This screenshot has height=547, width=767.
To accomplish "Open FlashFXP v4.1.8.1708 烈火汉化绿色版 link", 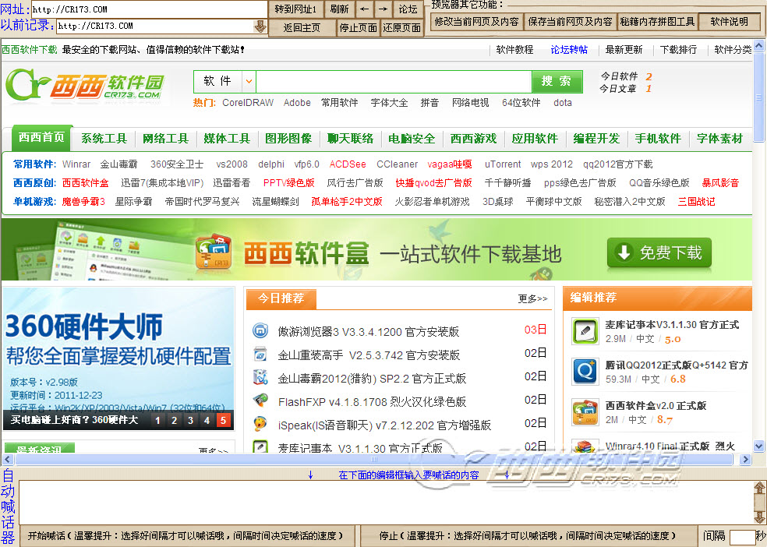I will [x=372, y=402].
